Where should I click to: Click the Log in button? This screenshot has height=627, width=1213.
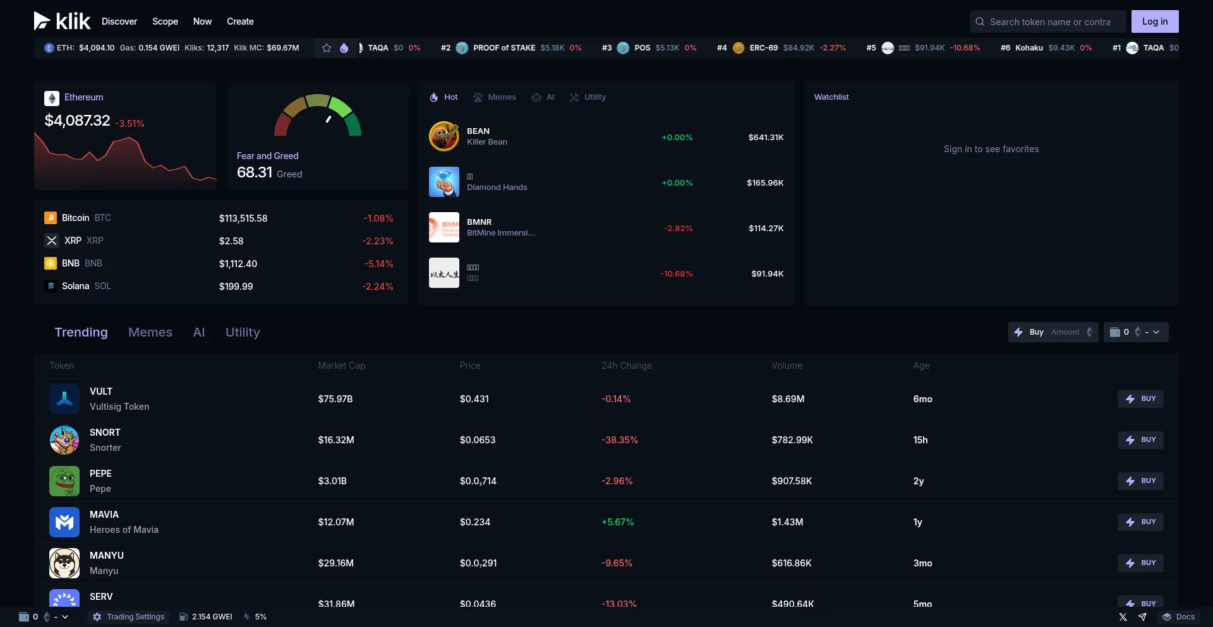pyautogui.click(x=1154, y=21)
